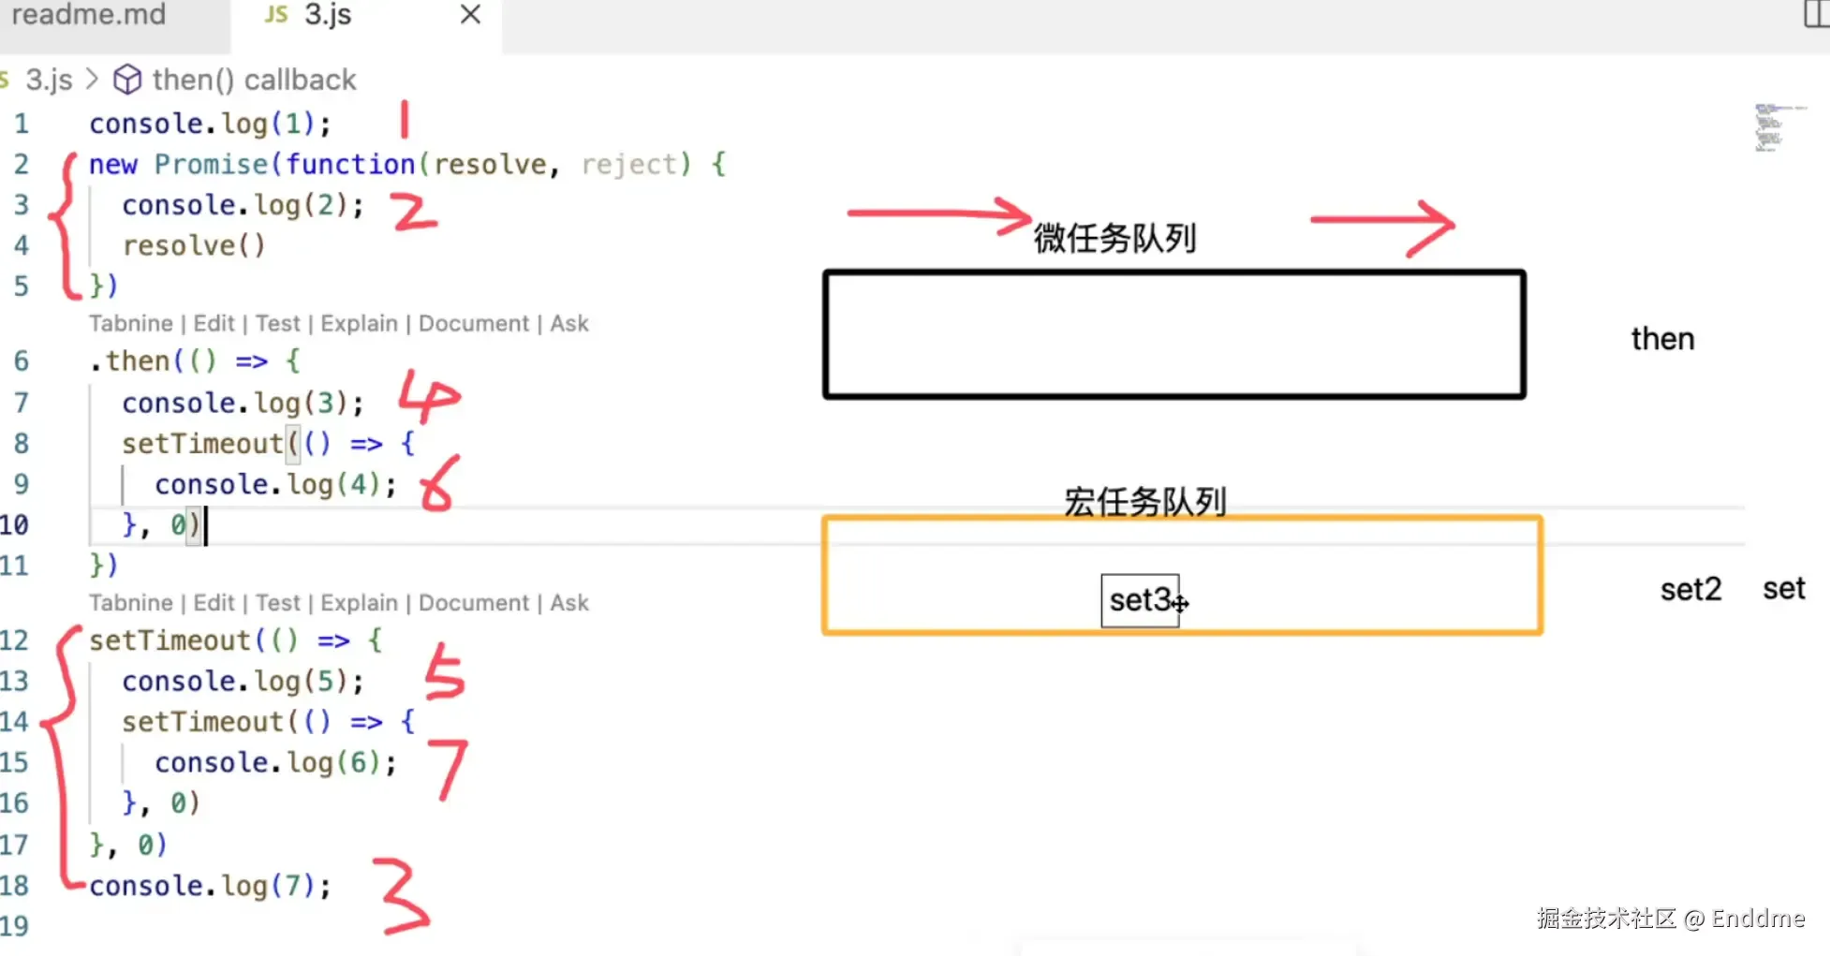Click Ask link above line 6
The image size is (1830, 956).
(x=569, y=324)
